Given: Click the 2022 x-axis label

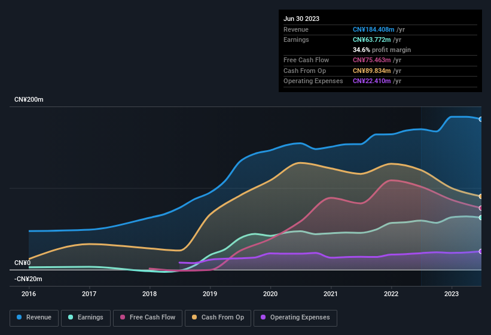Looking at the screenshot, I should [391, 294].
